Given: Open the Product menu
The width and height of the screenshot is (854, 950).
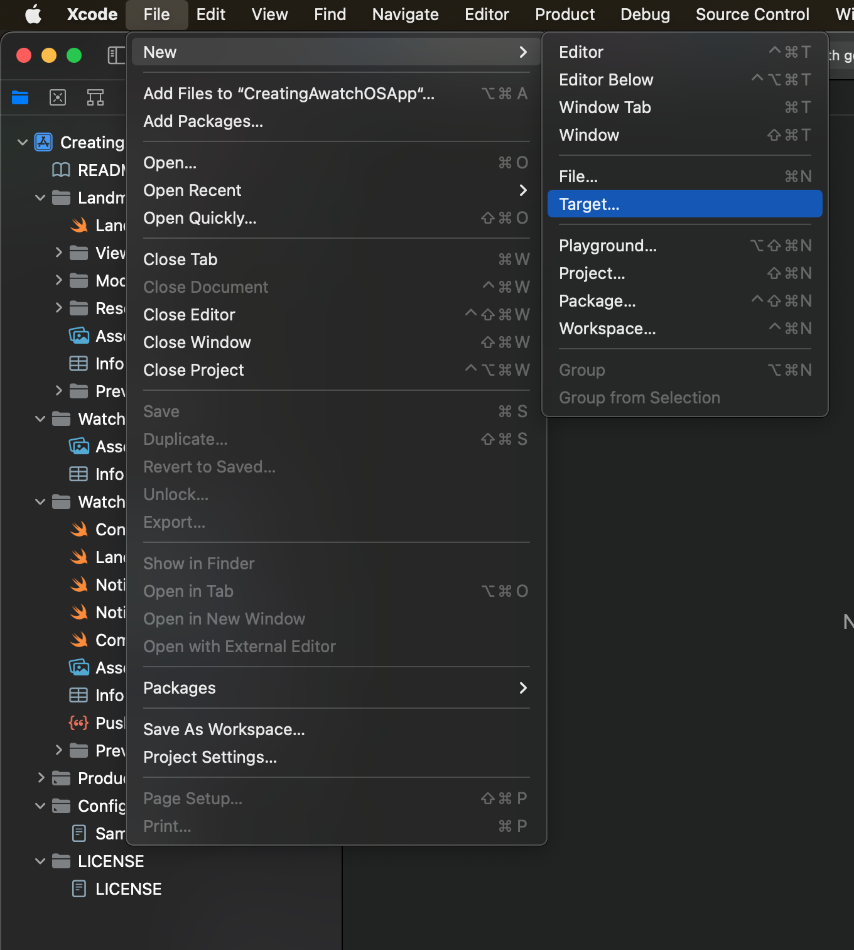Looking at the screenshot, I should 565,14.
